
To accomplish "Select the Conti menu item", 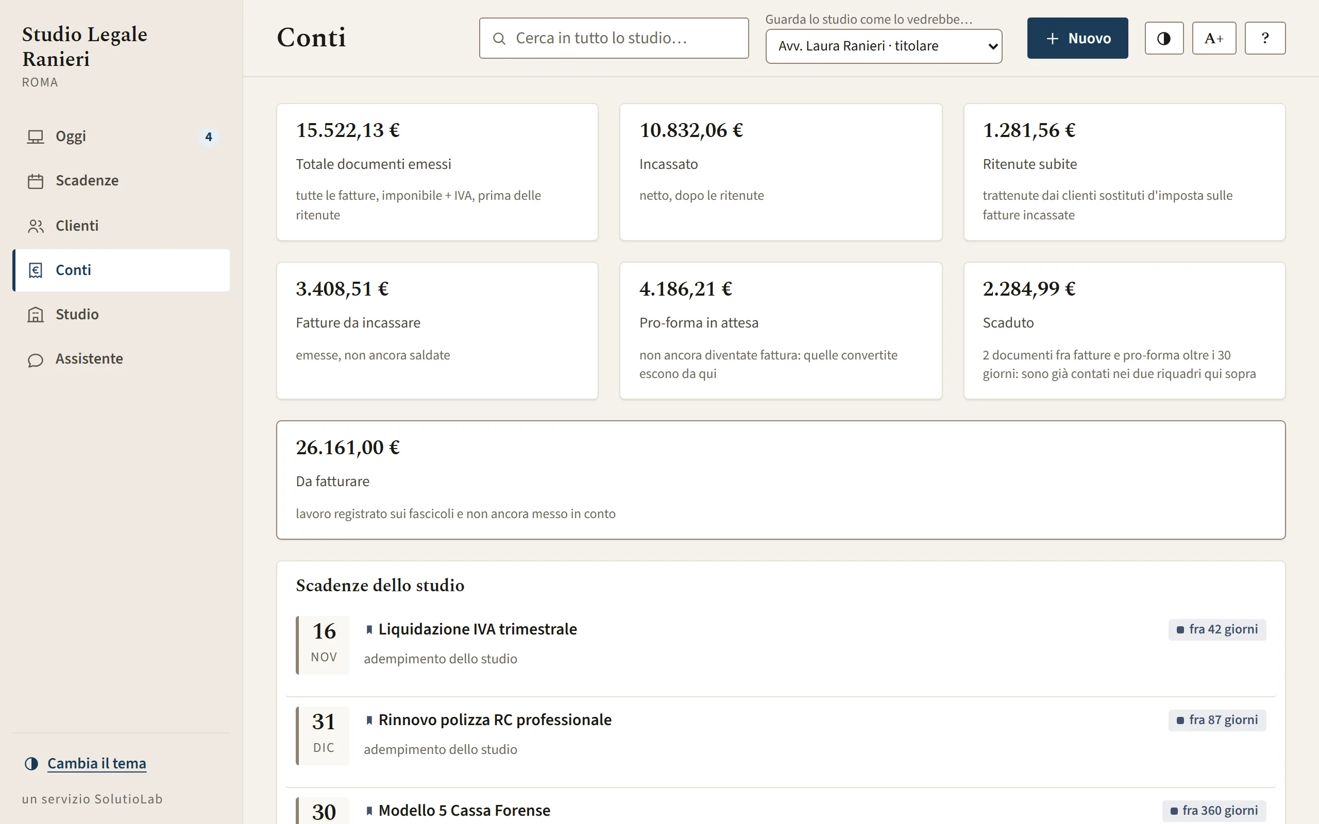I will [x=121, y=270].
